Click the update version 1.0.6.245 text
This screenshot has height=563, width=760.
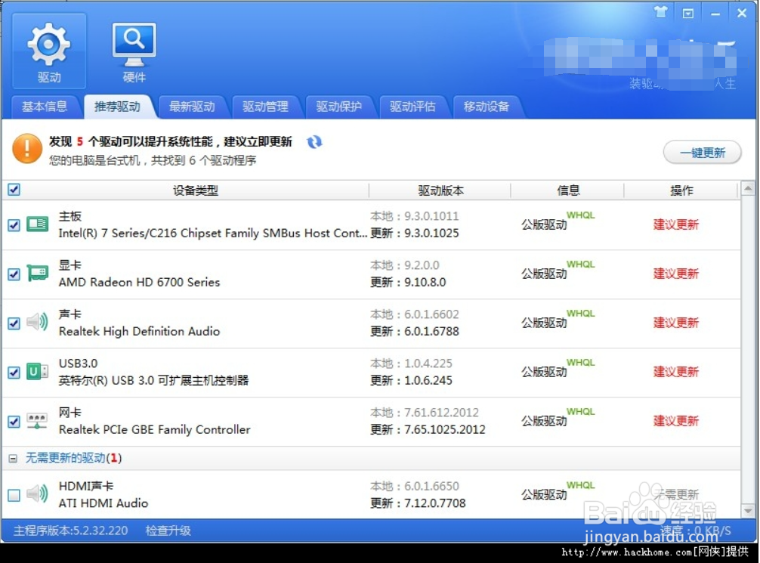(x=428, y=381)
